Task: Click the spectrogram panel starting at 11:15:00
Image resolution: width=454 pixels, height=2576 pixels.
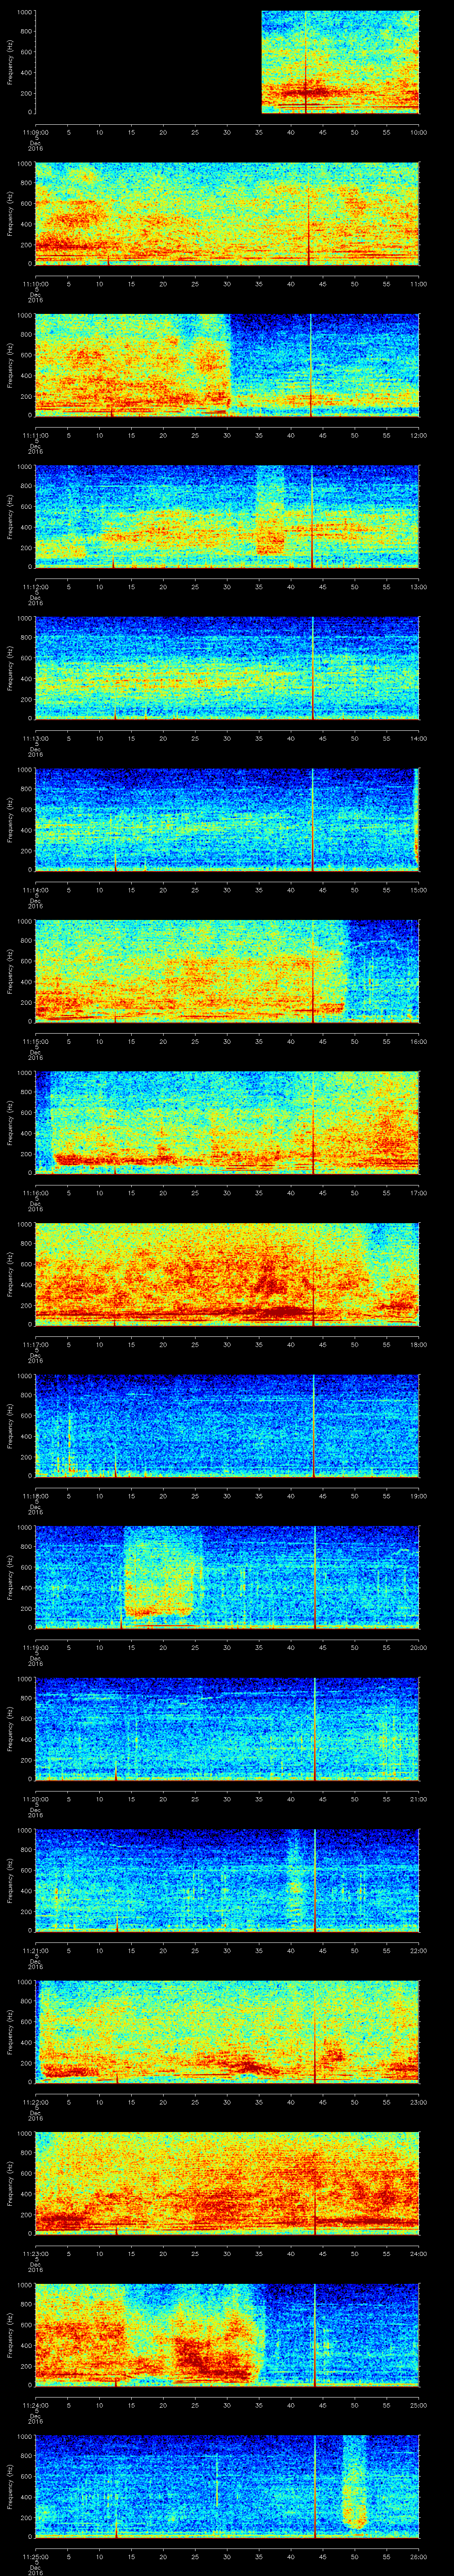Action: point(227,971)
